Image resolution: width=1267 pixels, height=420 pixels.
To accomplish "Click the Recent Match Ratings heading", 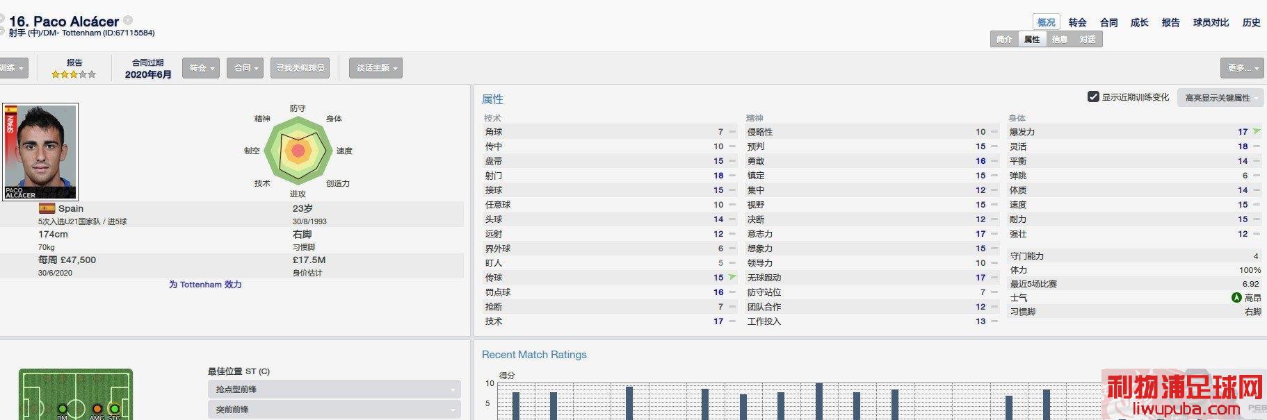I will (x=534, y=355).
